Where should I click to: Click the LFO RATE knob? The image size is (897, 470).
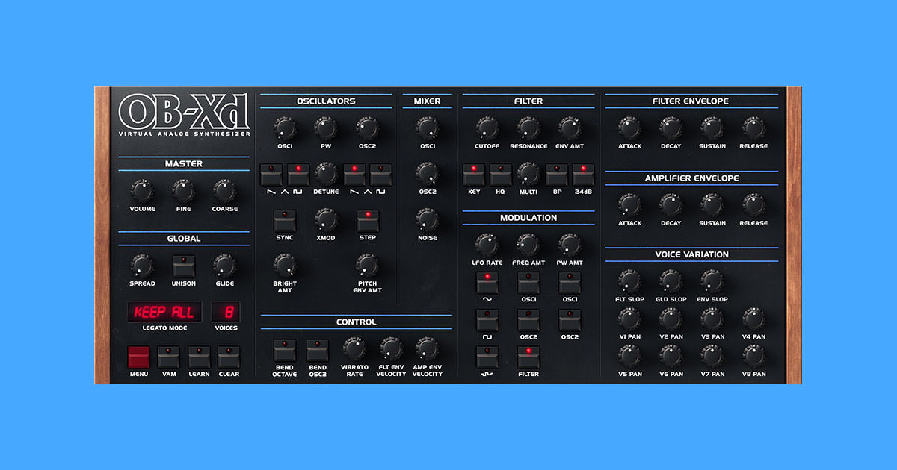tap(487, 244)
